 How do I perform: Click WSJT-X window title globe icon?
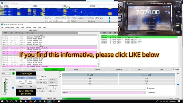tap(2, 24)
